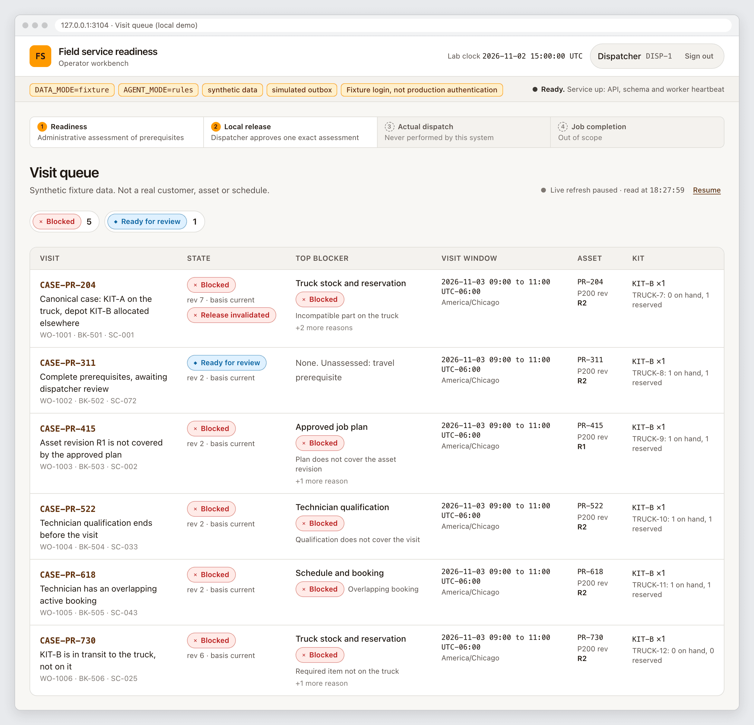This screenshot has height=725, width=754.
Task: Click Blocked badge under Approved job plan
Action: coord(320,443)
